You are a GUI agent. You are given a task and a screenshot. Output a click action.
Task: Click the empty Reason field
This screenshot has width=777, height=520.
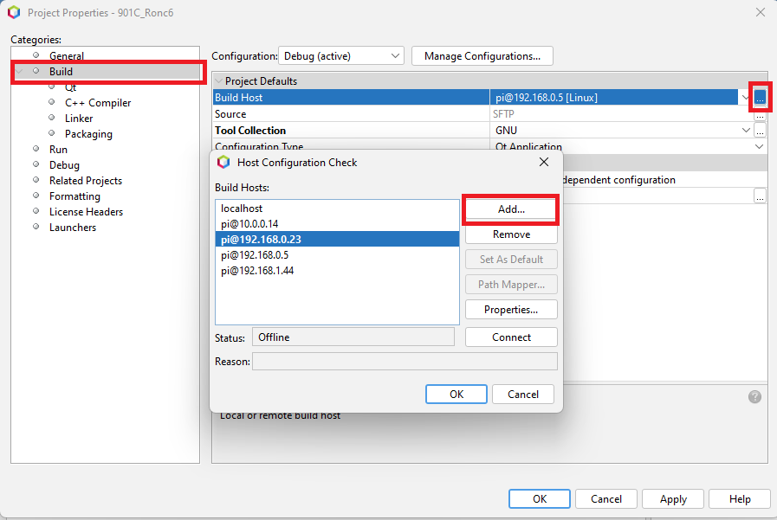pyautogui.click(x=405, y=361)
